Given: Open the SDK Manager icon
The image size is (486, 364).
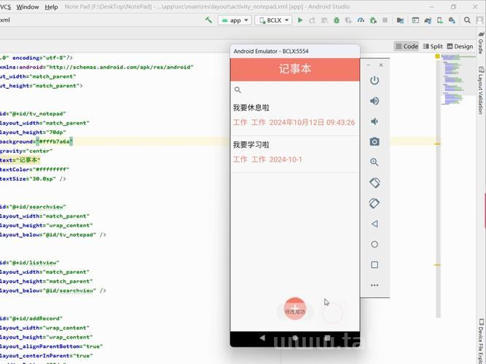Looking at the screenshot, I should pos(452,20).
